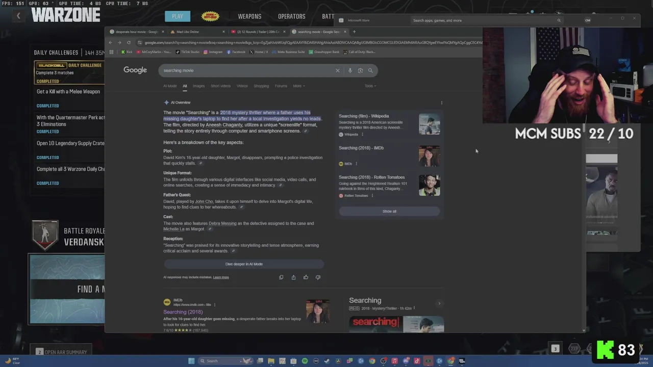Screen dimensions: 653x367
Task: Switch to the Short videos tab
Action: 220,86
